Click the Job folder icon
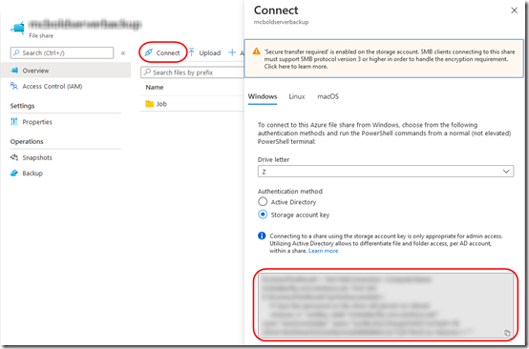Screen dimensions: 529x349 tap(150, 104)
